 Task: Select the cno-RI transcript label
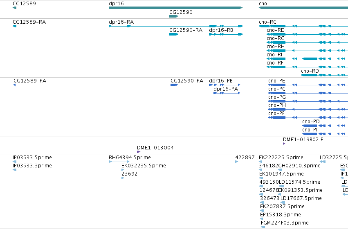[274, 55]
